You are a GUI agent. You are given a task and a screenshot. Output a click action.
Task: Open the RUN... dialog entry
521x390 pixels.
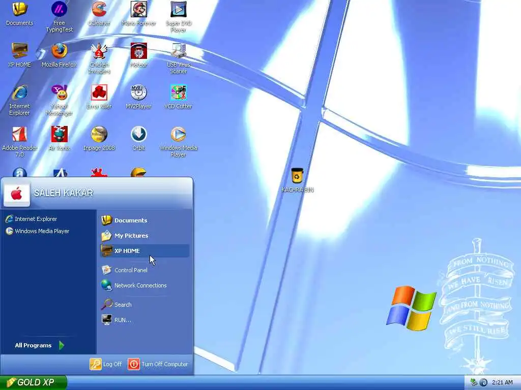click(145, 320)
